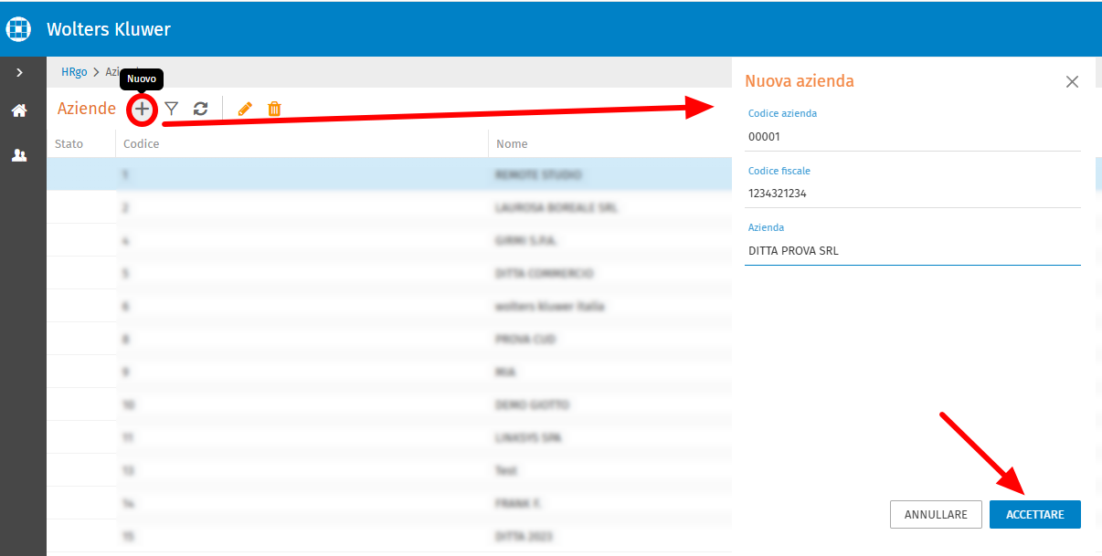The height and width of the screenshot is (556, 1102).
Task: Confirm with the ACCETTARE button
Action: (x=1035, y=514)
